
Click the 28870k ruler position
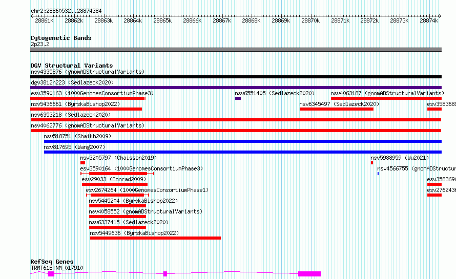[x=310, y=20]
